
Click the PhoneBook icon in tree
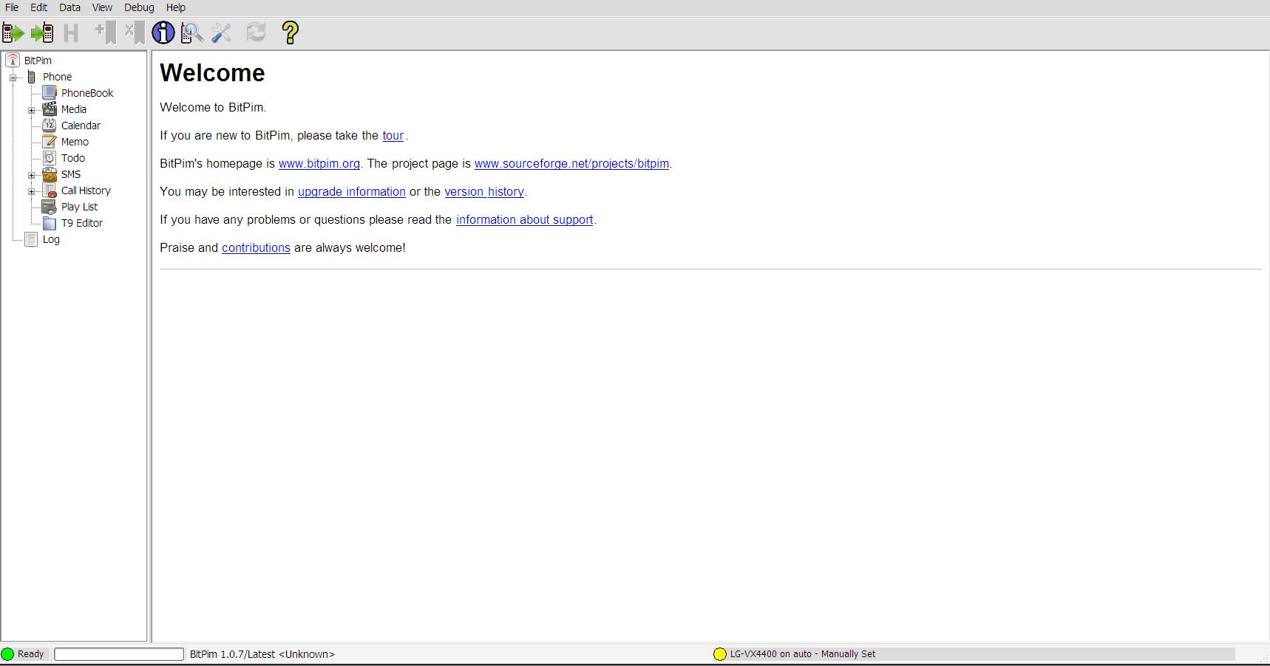click(x=50, y=92)
